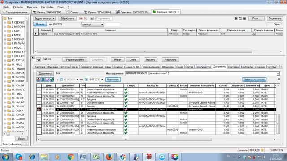
Task: Tick the row checkbox for 23КСВ002092 row
Action: coord(39,119)
